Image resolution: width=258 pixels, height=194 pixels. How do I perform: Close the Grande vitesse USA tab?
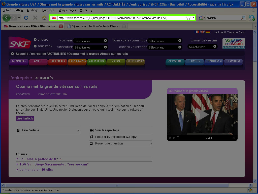tap(61, 26)
